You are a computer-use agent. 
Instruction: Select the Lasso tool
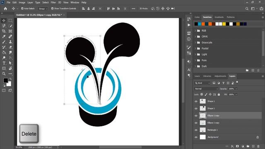pyautogui.click(x=4, y=26)
